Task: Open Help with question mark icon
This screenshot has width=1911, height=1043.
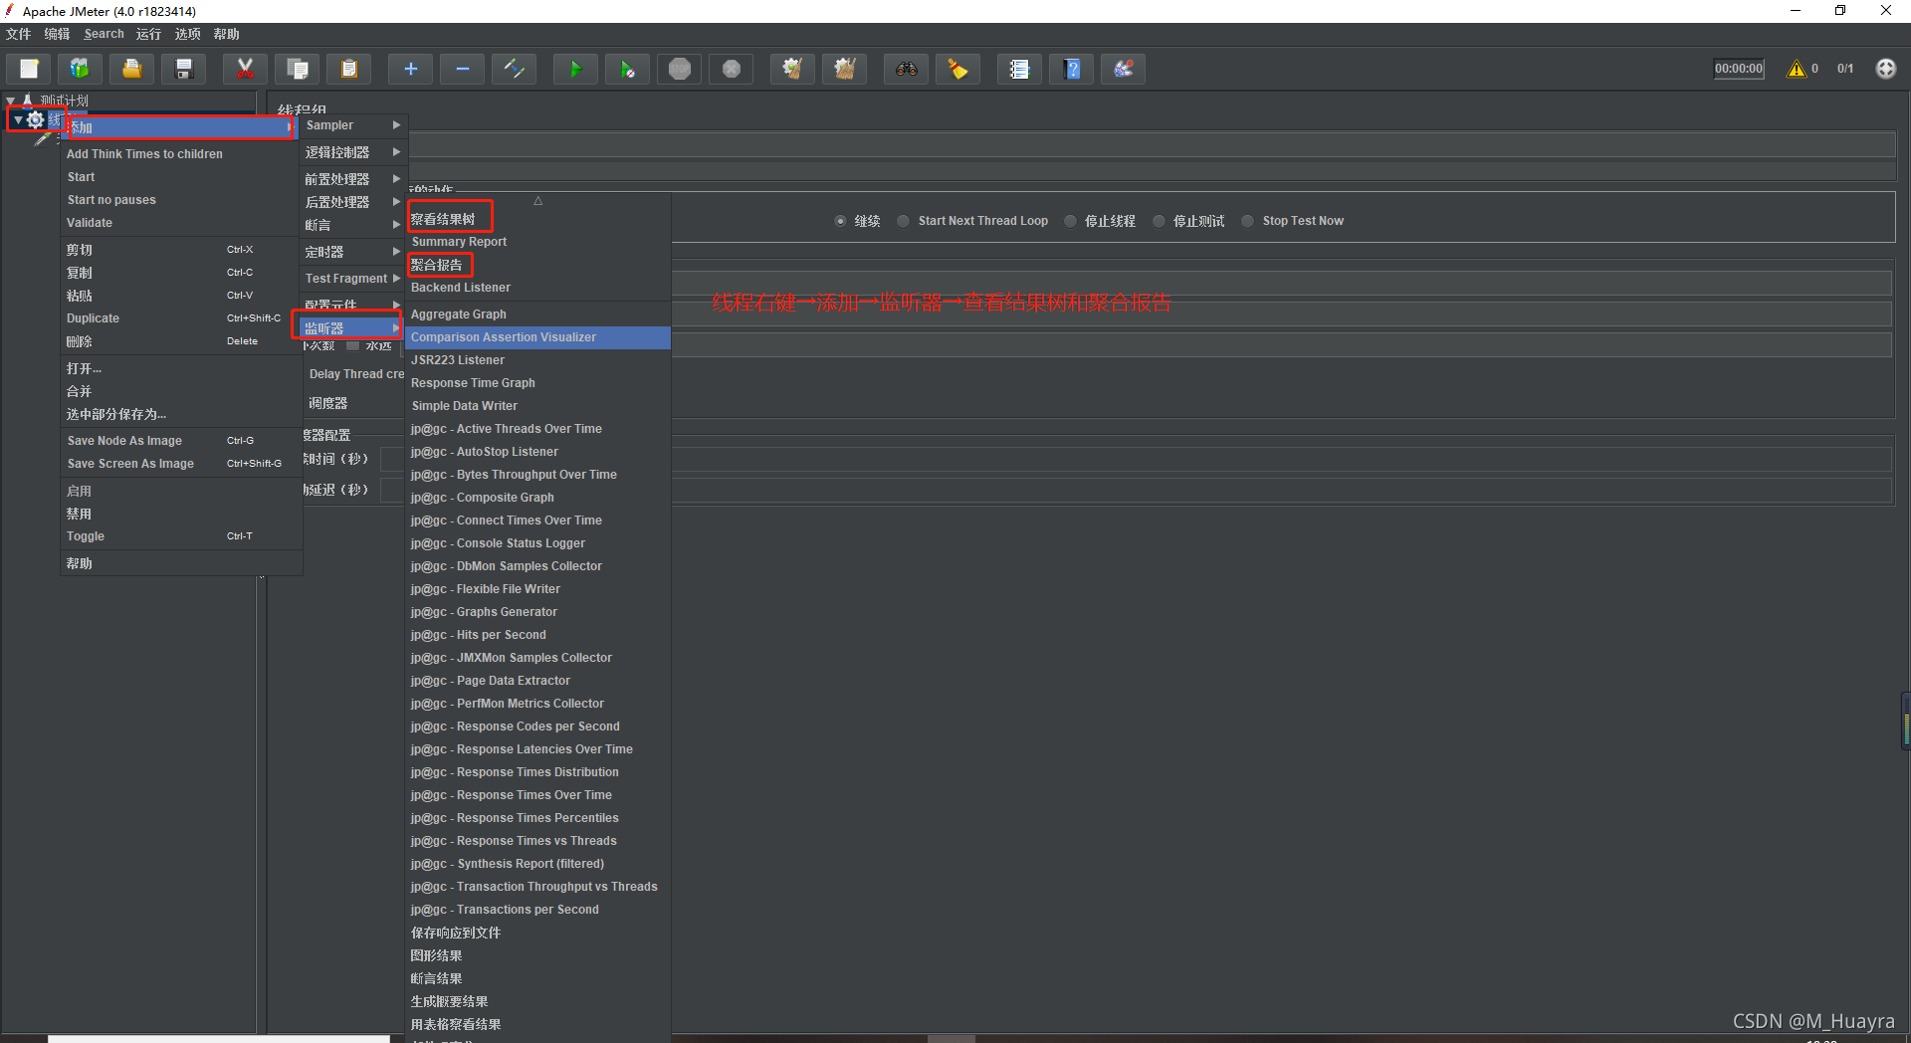Action: [x=1071, y=69]
